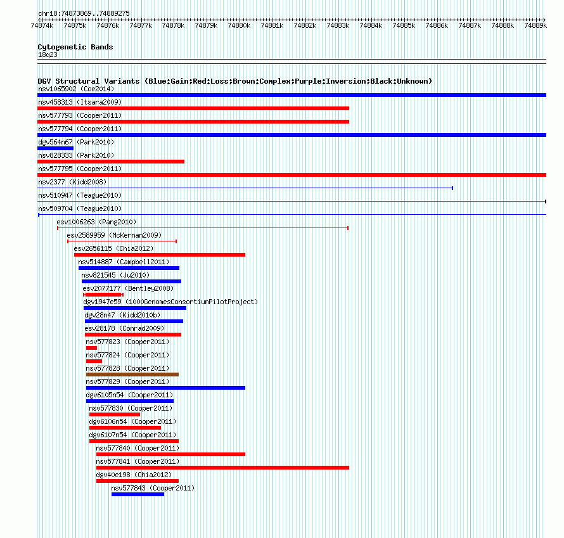The image size is (564, 538).
Task: Select the red bar below nsv577793
Action: point(193,122)
